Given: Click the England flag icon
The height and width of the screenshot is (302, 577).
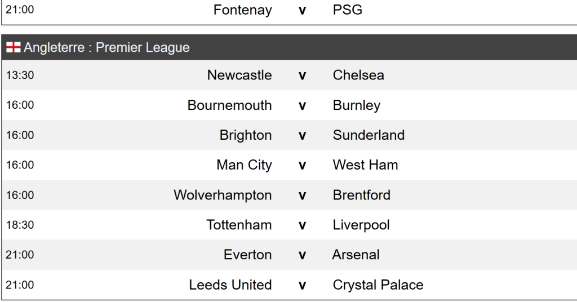Looking at the screenshot, I should click(14, 47).
